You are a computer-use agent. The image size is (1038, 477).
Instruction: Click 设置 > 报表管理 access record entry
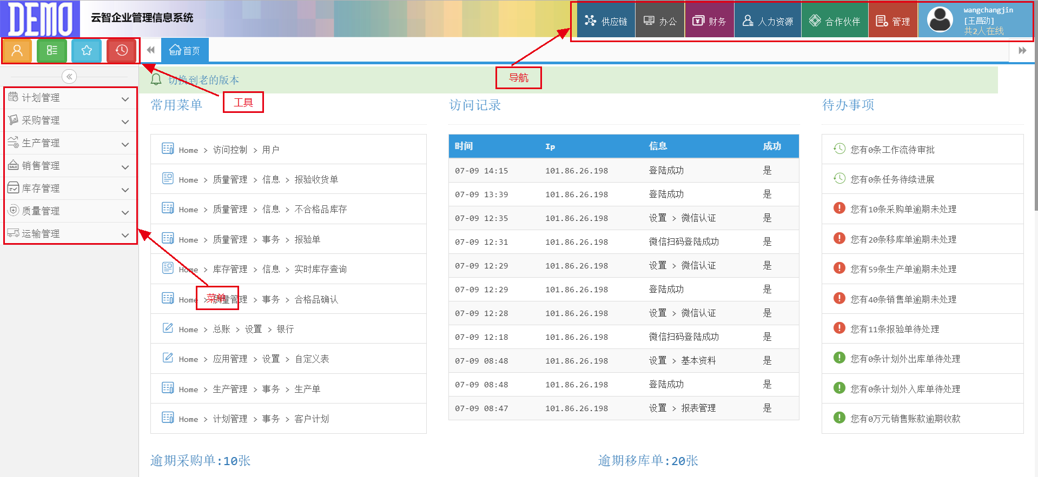point(682,408)
